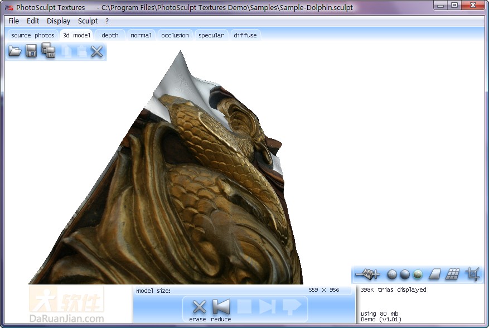The height and width of the screenshot is (328, 489).
Task: Click the double-floppy save-as icon
Action: click(49, 51)
